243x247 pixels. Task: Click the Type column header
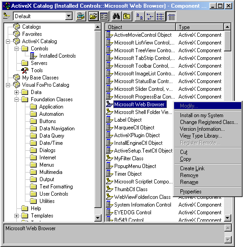point(199,27)
